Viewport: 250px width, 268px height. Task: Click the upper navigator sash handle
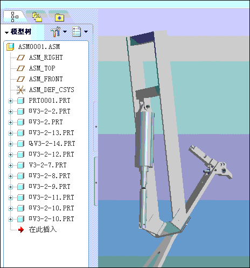click(96, 126)
